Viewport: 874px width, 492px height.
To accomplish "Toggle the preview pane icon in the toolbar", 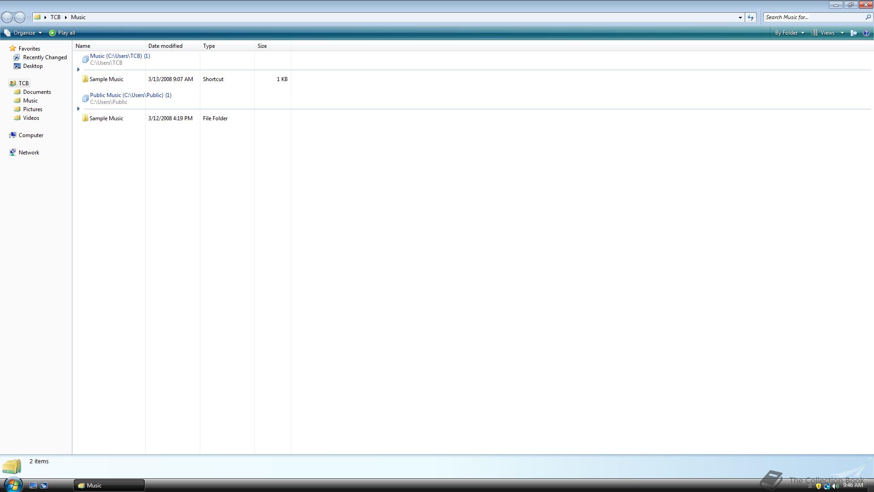I will (854, 33).
